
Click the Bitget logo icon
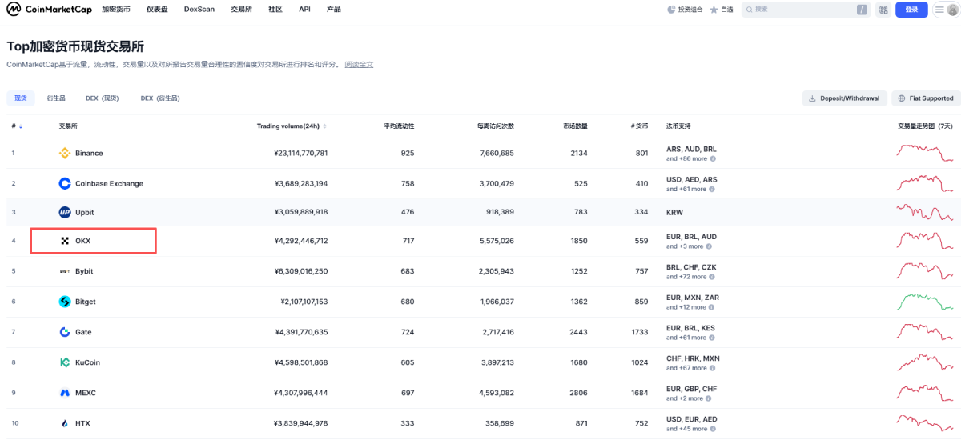coord(65,302)
